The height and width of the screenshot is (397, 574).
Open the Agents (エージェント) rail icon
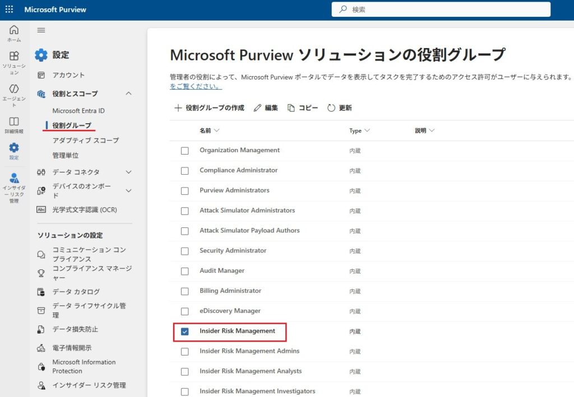(14, 89)
